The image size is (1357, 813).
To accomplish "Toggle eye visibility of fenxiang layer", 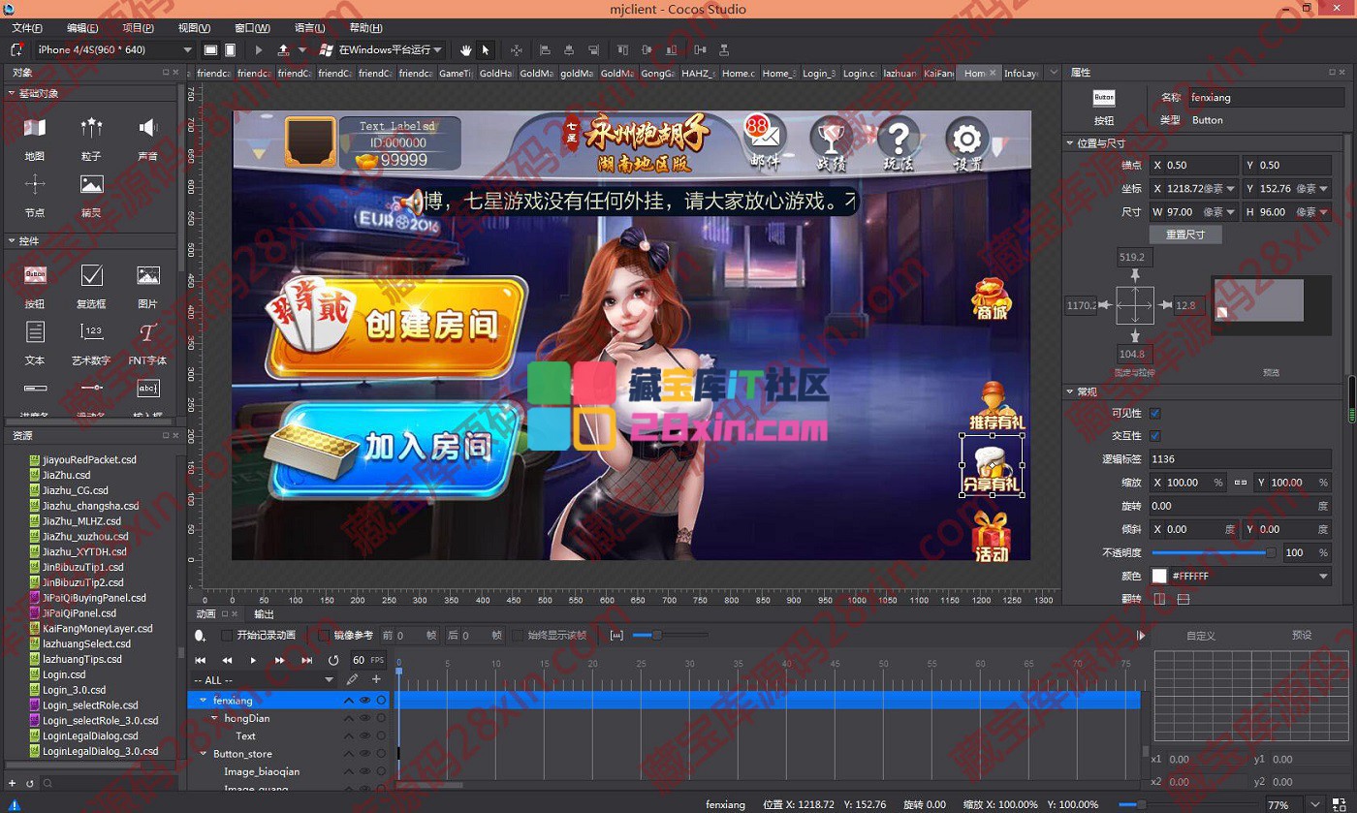I will 365,700.
